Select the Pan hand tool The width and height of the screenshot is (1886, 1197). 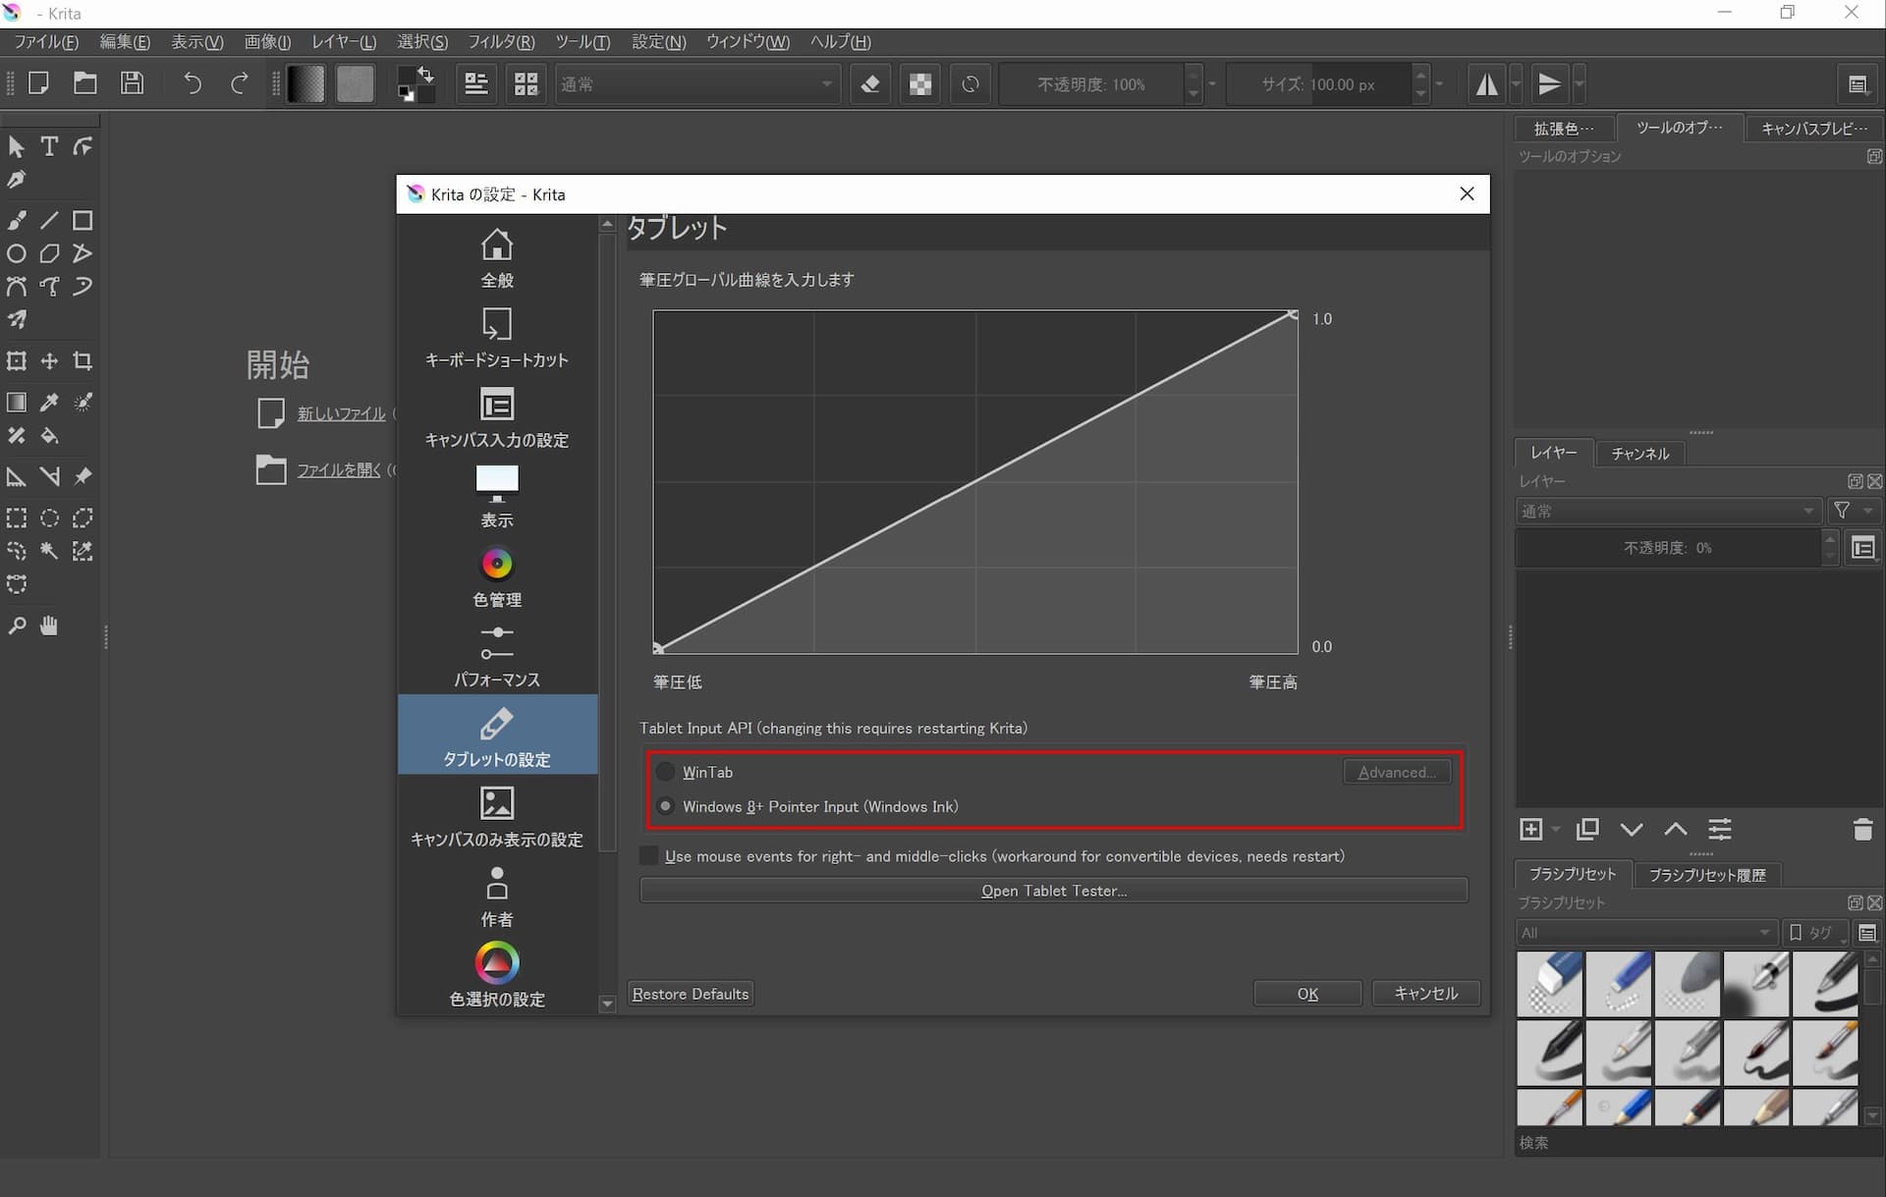coord(49,626)
